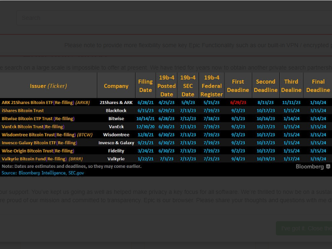Screen dimensions: 332x249
Task: Click the 19b-4 SEC Date column header
Action: pos(188,86)
